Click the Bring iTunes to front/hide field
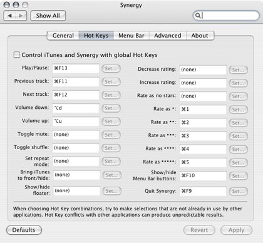Image resolution: width=263 pixels, height=243 pixels. pos(76,175)
